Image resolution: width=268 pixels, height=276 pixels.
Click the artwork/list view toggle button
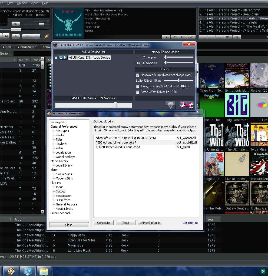click(191, 37)
